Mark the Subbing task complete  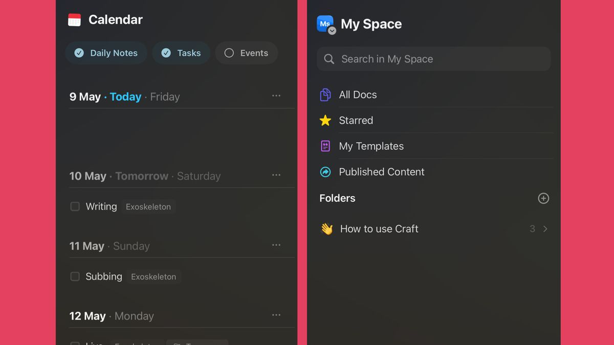[x=75, y=277]
